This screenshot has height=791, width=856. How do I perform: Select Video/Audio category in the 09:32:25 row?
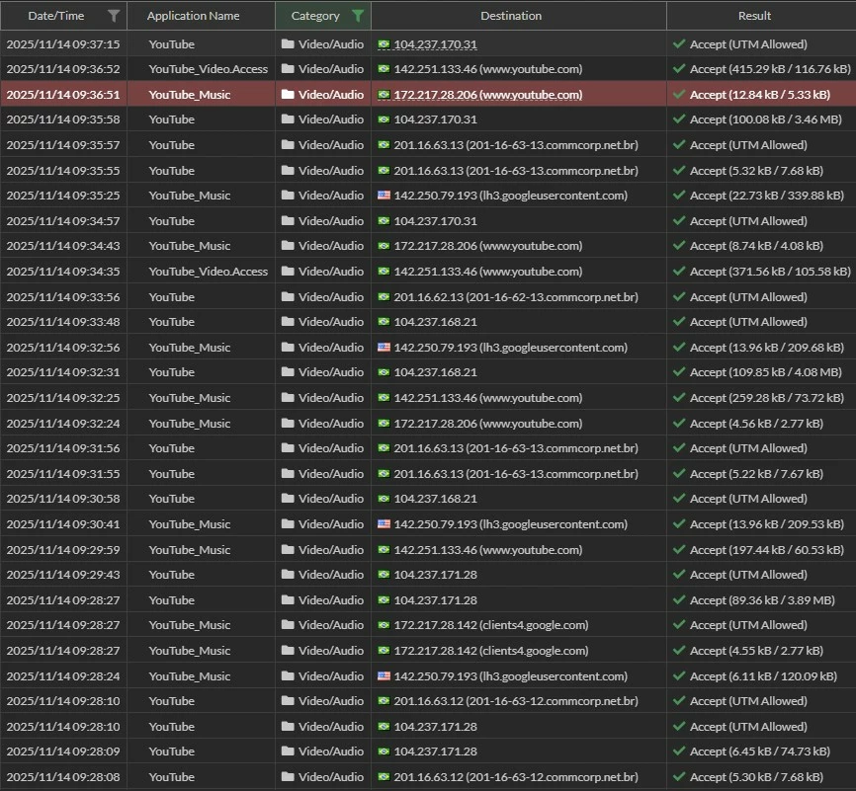coord(330,398)
